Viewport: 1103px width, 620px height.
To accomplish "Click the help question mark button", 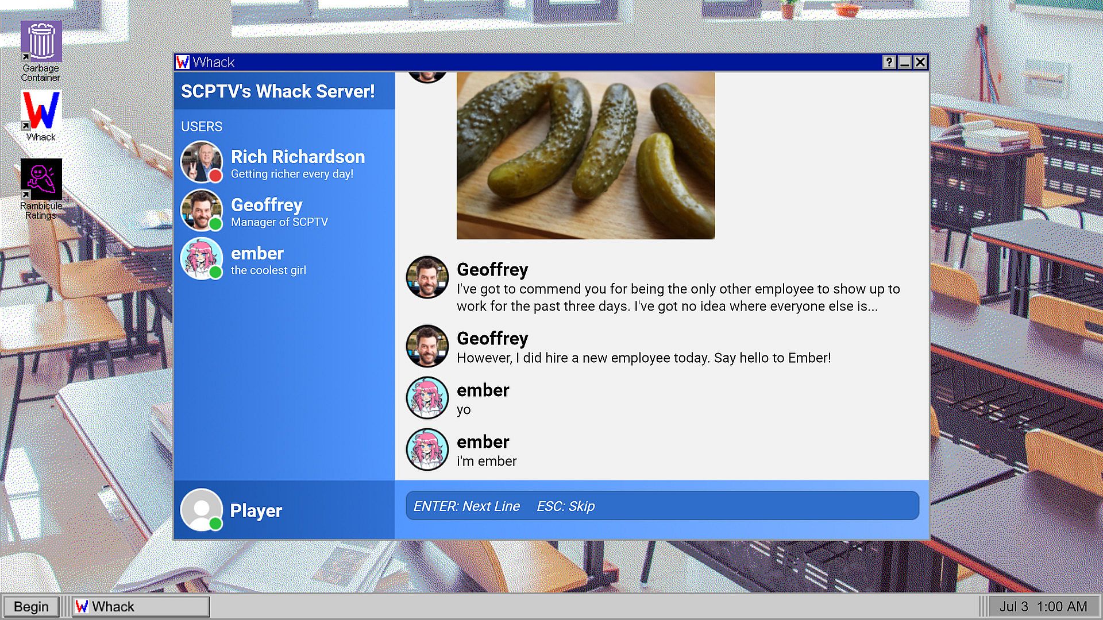I will point(889,62).
